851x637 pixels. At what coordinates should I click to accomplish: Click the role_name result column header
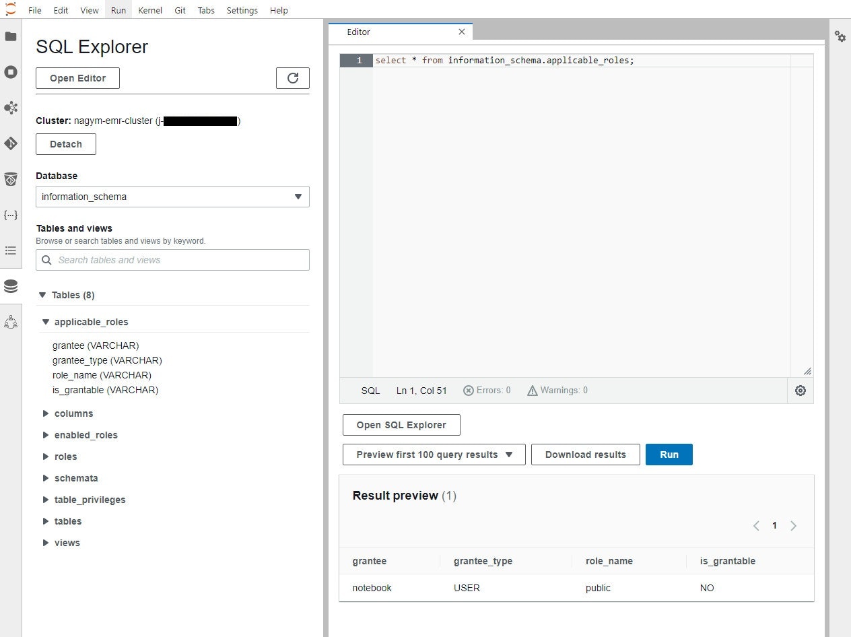tap(609, 561)
